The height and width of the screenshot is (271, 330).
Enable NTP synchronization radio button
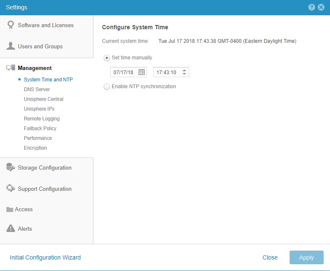click(x=107, y=87)
